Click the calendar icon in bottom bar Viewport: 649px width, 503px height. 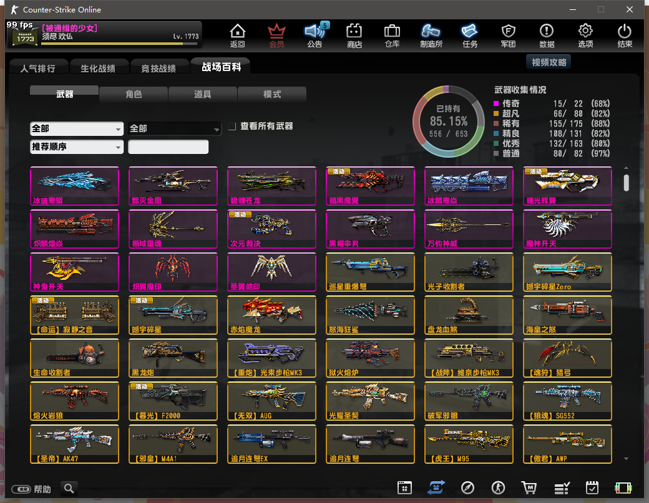point(404,487)
